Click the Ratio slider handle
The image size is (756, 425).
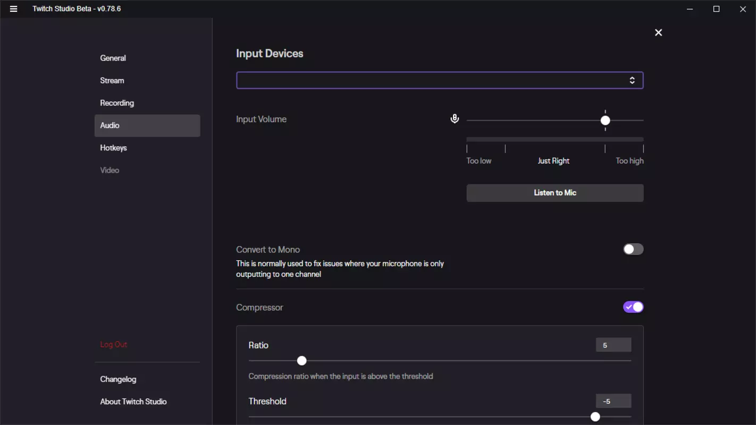point(302,361)
